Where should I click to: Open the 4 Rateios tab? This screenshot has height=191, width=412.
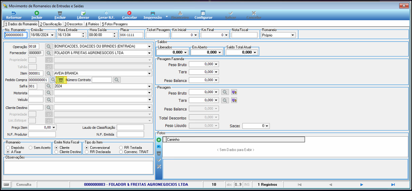[x=93, y=24]
